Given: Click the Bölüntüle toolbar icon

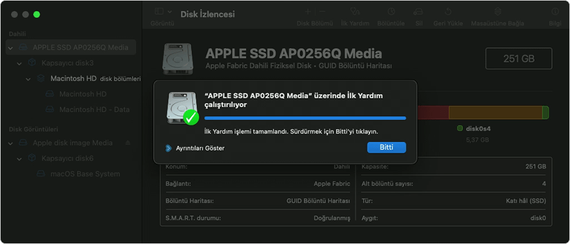Looking at the screenshot, I should (391, 11).
